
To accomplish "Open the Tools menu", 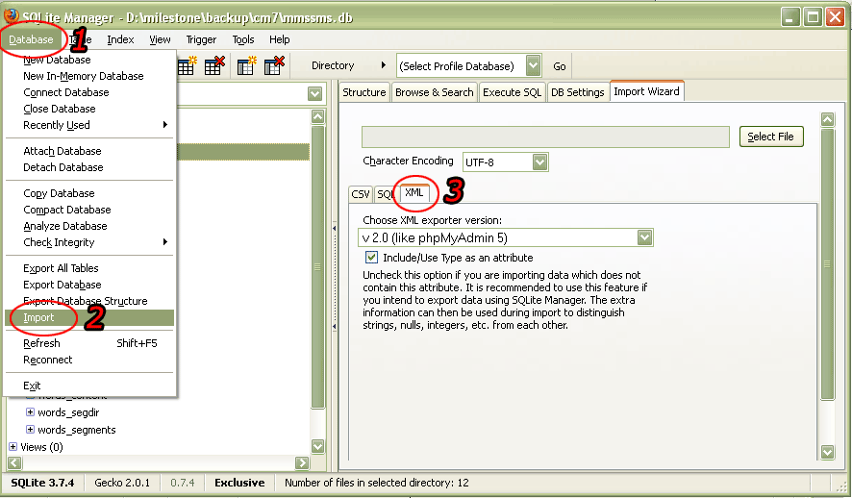I will [x=243, y=39].
